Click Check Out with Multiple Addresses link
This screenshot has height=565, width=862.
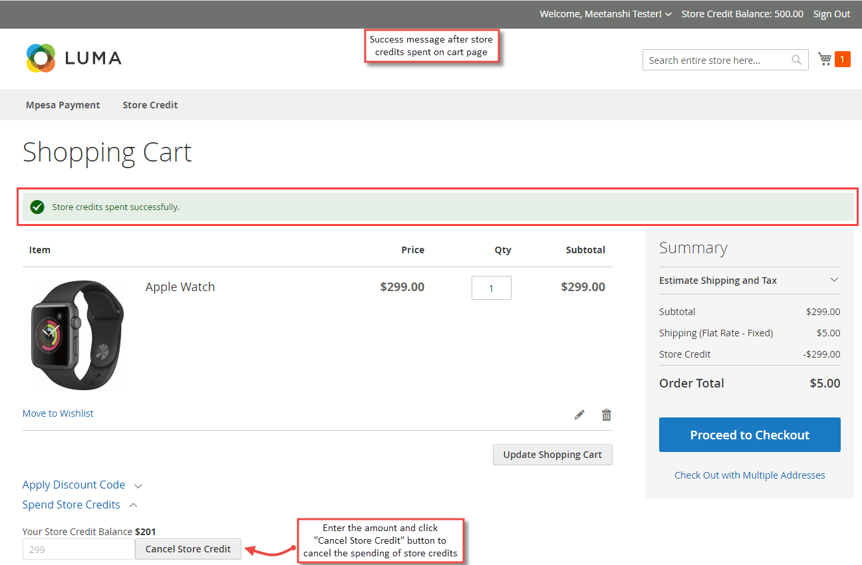tap(750, 475)
